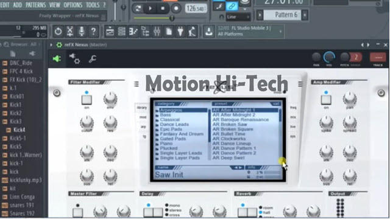Open plugin wrench settings icon

(92, 59)
